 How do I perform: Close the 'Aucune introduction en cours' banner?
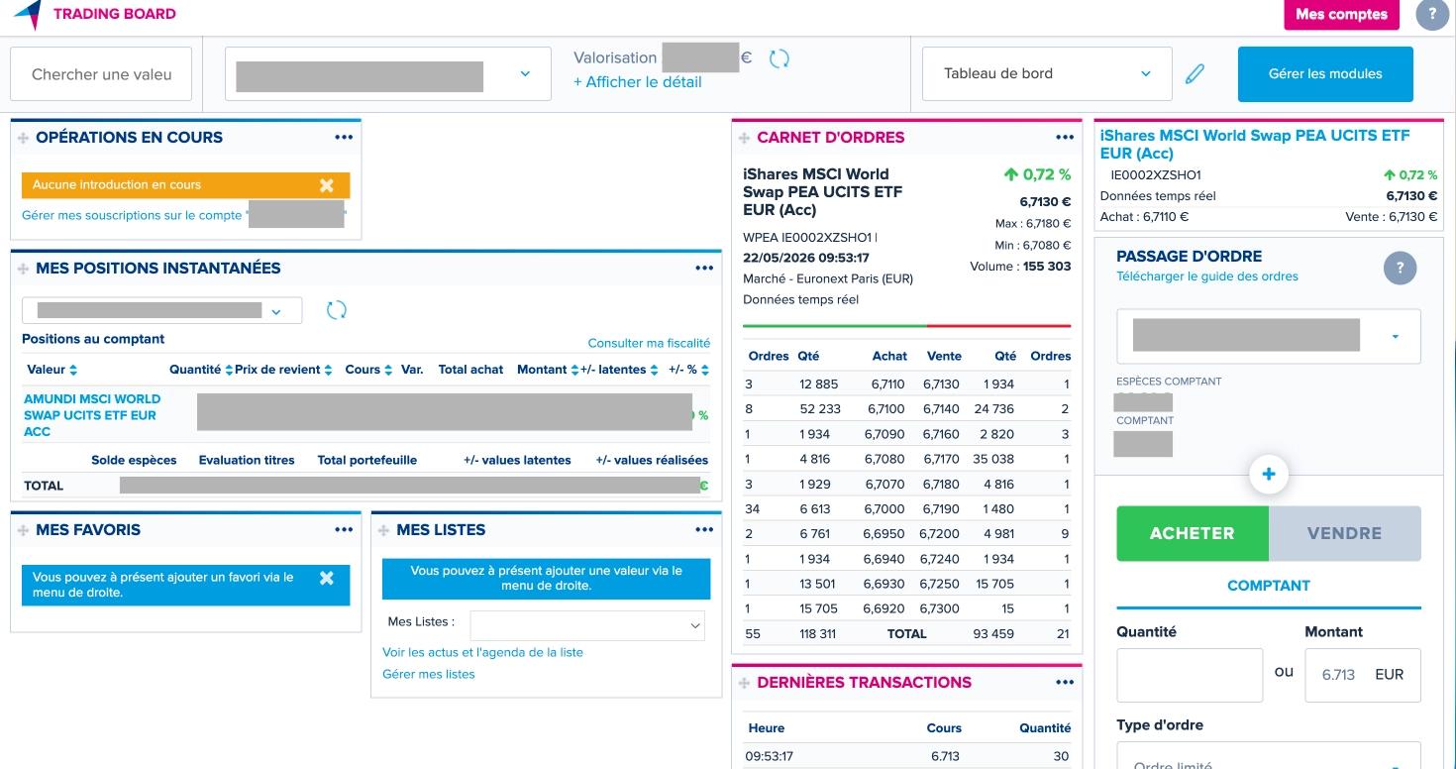coord(327,185)
